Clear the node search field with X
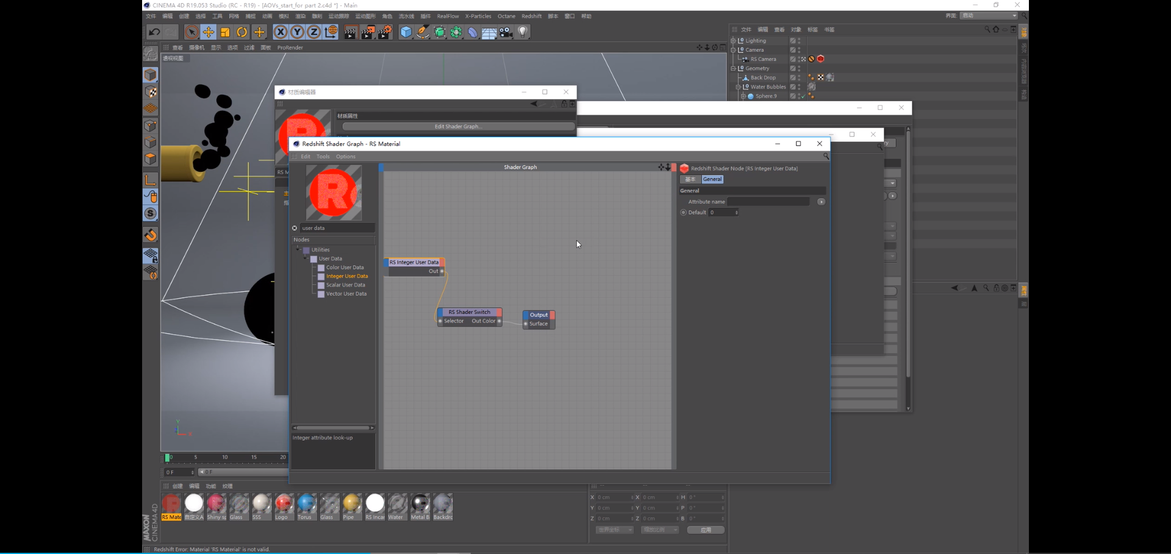Image resolution: width=1171 pixels, height=554 pixels. (x=295, y=228)
